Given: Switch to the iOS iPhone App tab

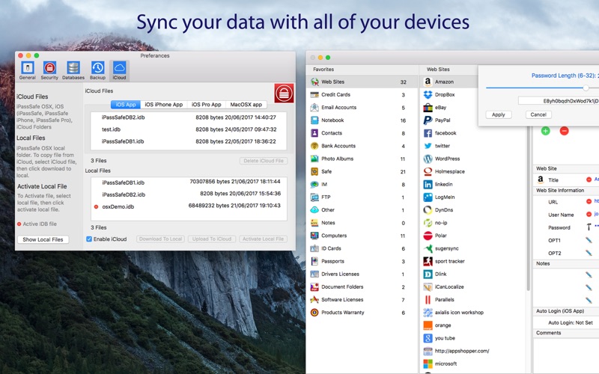Looking at the screenshot, I should (164, 104).
